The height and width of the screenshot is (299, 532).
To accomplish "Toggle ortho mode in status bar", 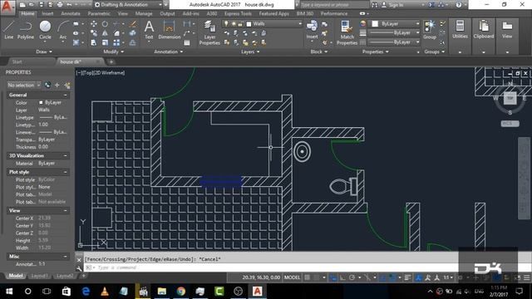I will (342, 277).
